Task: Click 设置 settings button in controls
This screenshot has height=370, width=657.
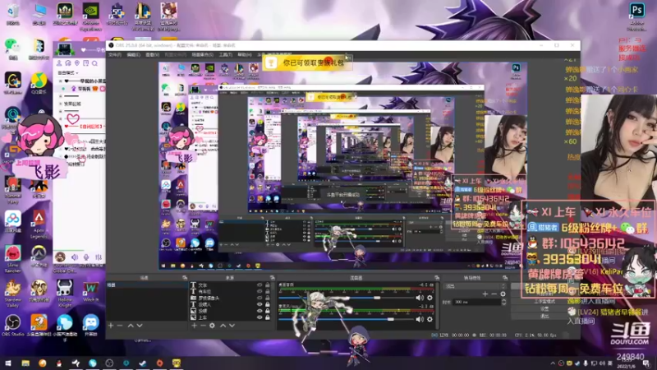Action: (544, 308)
